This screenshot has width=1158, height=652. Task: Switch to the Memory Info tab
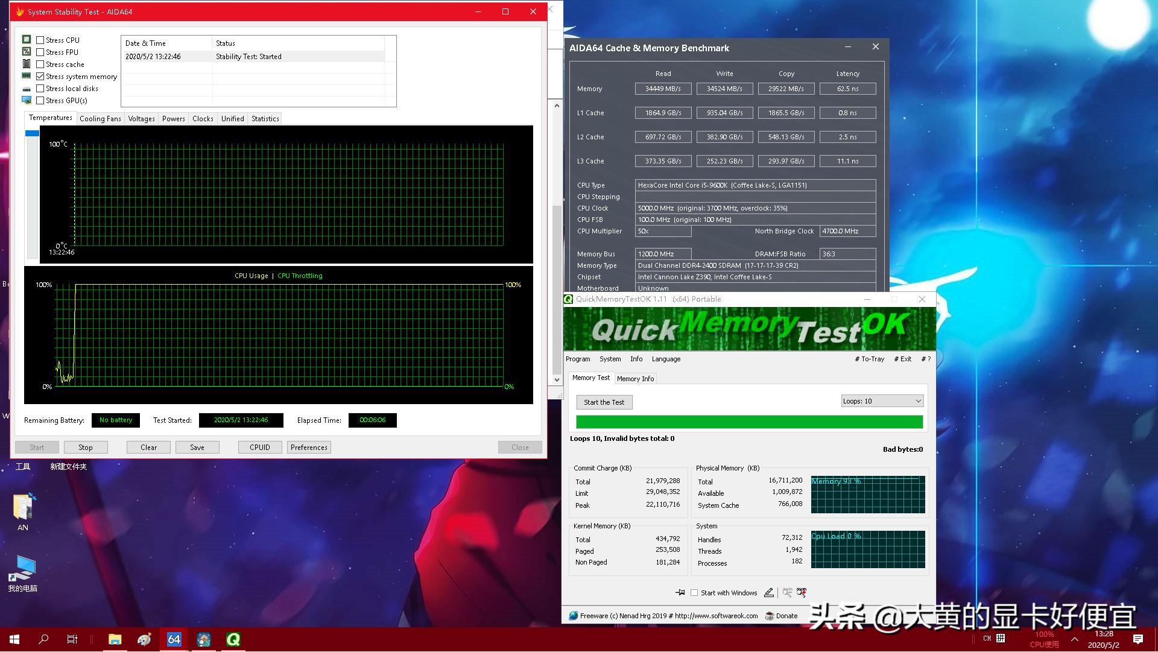click(635, 378)
